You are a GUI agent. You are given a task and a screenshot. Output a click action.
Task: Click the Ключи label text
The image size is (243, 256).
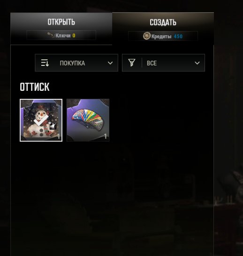(63, 35)
